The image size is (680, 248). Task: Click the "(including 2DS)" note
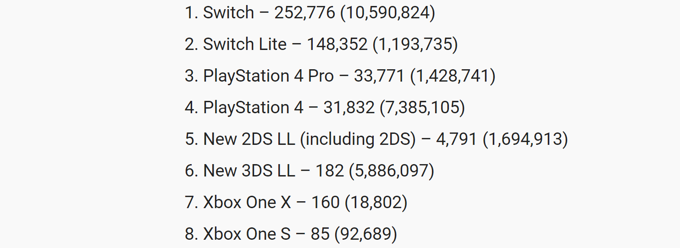coord(358,139)
